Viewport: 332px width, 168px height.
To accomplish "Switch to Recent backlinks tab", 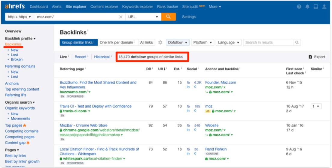I will (81, 57).
